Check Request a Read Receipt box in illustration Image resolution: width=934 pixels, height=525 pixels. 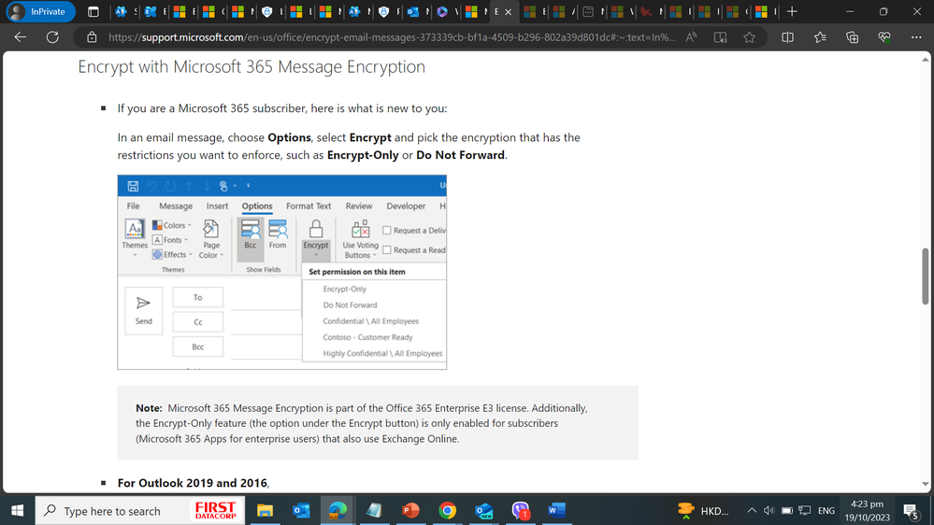(386, 250)
